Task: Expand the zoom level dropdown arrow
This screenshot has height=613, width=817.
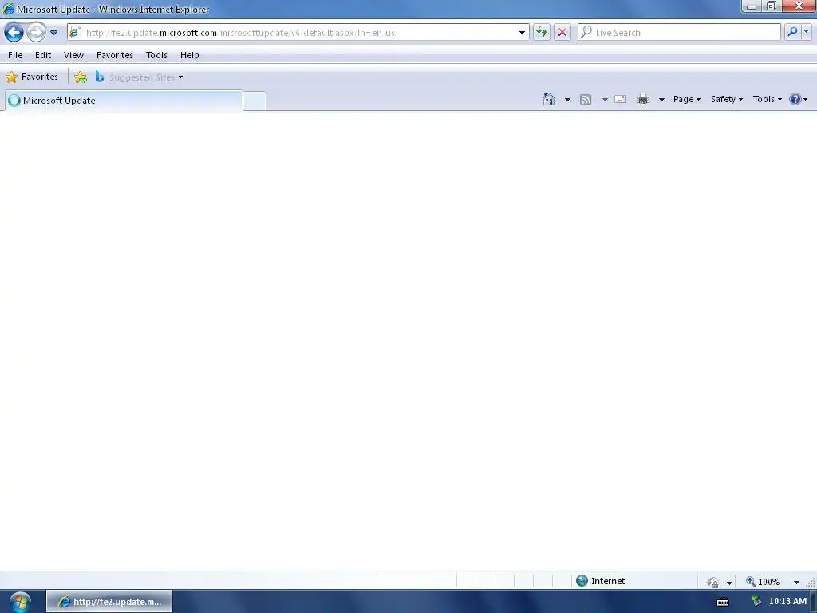Action: click(796, 582)
